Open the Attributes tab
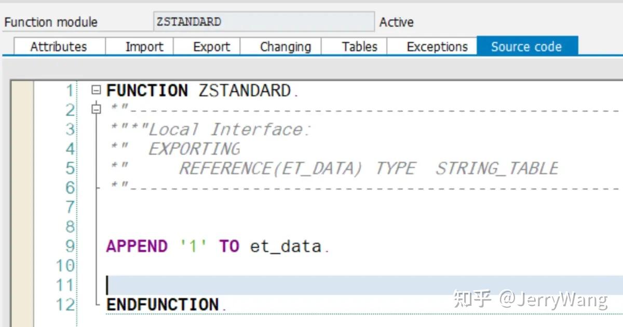The image size is (623, 327). [x=59, y=47]
